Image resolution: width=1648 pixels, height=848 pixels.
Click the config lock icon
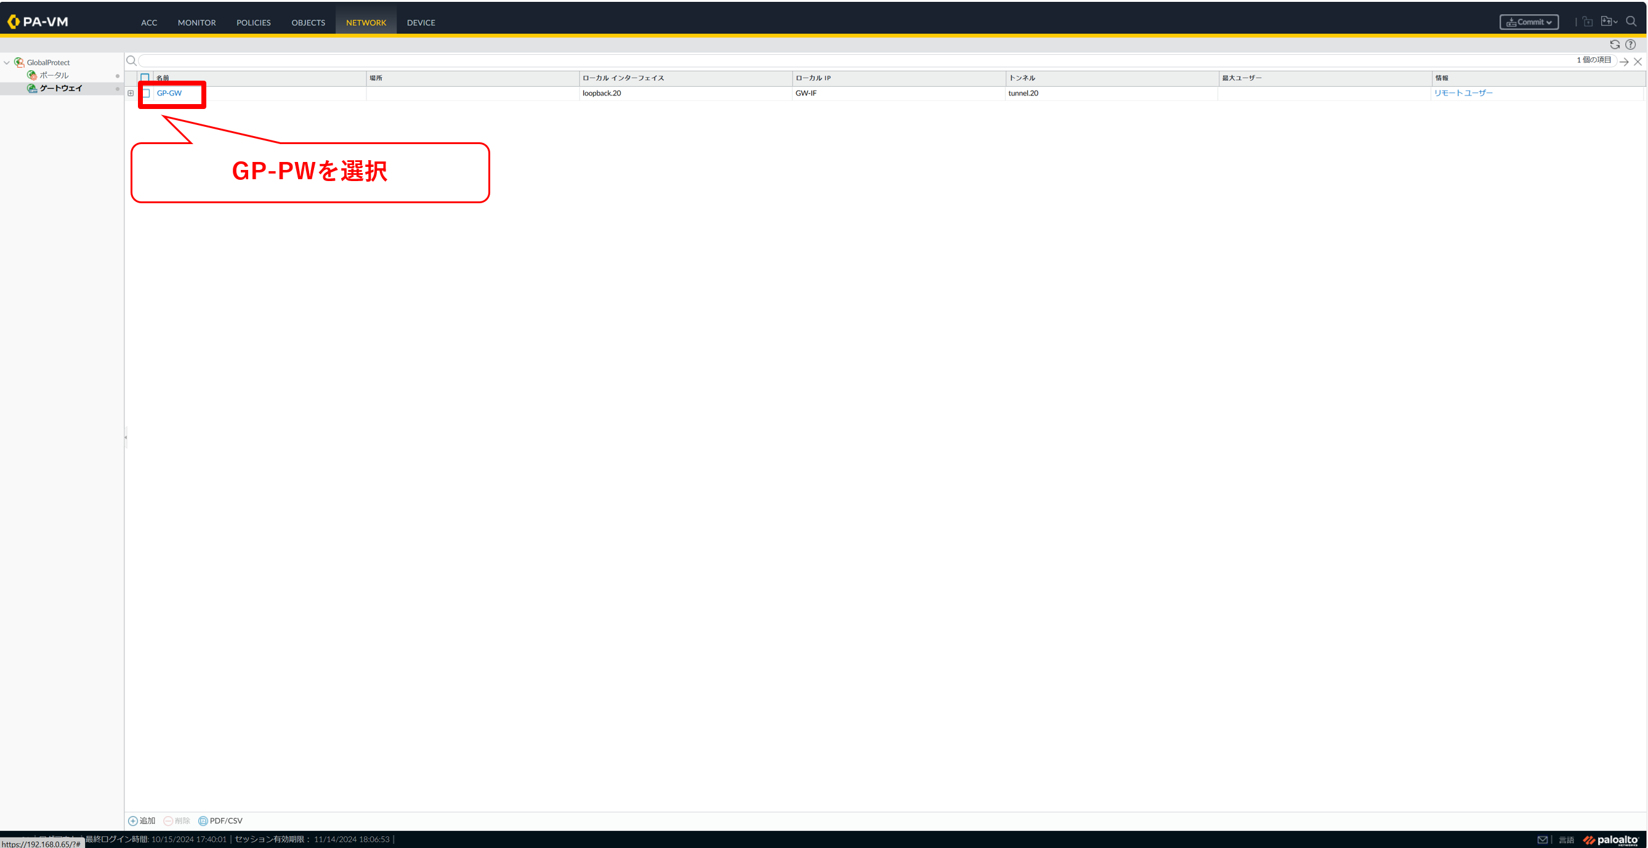[x=1588, y=22]
